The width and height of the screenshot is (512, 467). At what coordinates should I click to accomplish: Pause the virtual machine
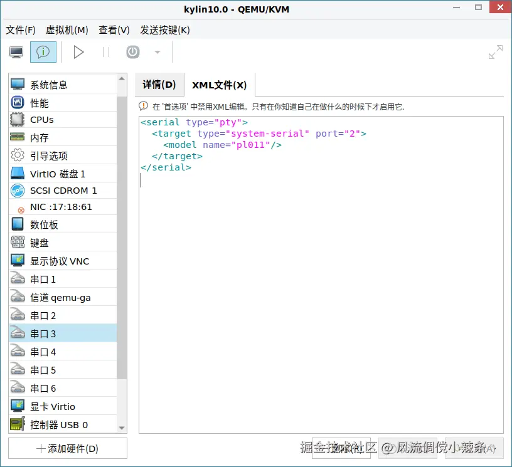tap(106, 52)
